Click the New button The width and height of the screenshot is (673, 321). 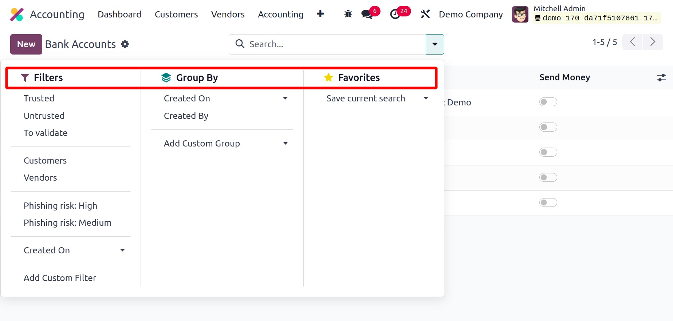point(26,44)
